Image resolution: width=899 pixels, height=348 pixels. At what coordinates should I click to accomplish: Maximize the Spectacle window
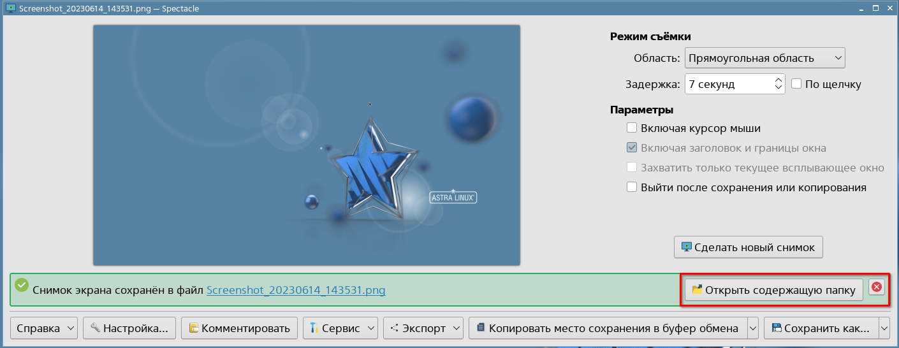(875, 8)
